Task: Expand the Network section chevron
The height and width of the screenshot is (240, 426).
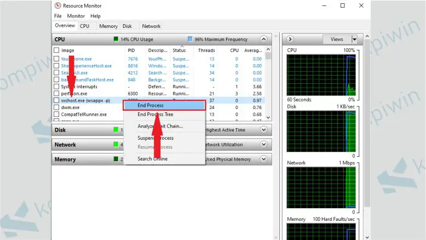Action: point(263,144)
